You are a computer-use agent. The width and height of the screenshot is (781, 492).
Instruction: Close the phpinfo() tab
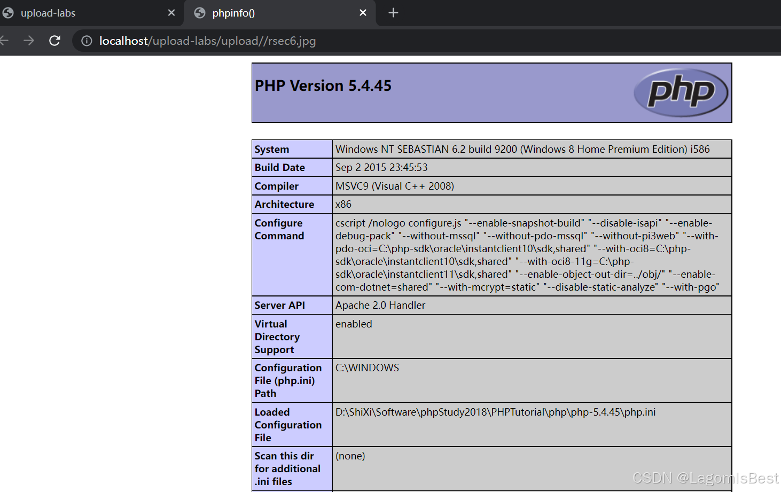tap(363, 13)
